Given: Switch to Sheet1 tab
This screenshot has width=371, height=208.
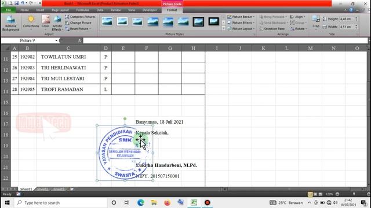Looking at the screenshot, I should (26, 189).
